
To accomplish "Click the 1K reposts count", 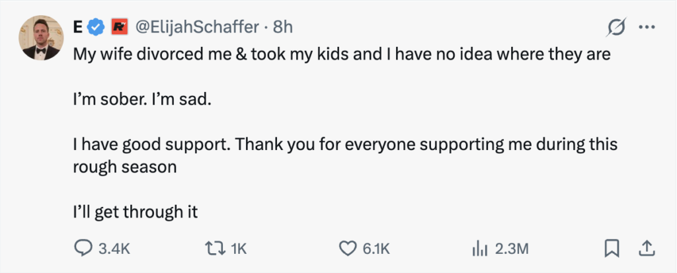I will coord(239,249).
